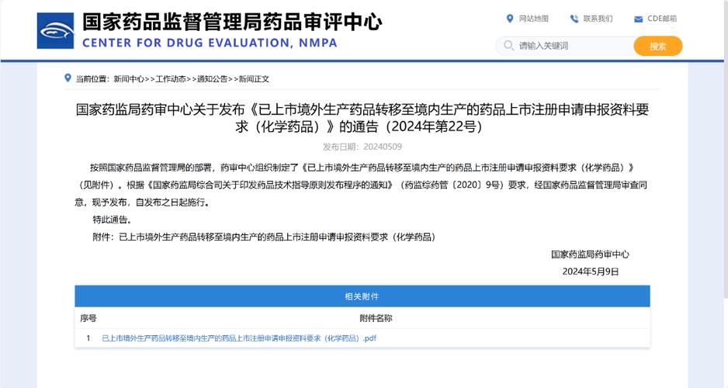The width and height of the screenshot is (728, 388).
Task: Click the 发布日期：20240509 text
Action: coord(362,147)
